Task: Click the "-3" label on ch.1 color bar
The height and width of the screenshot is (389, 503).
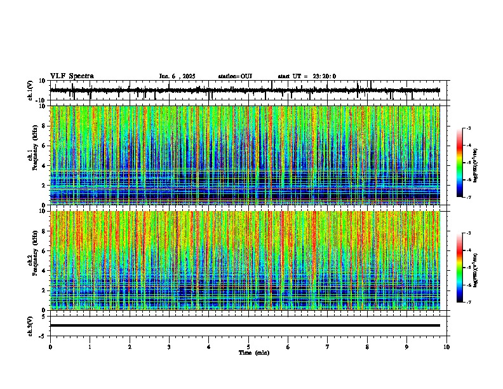Action: [x=468, y=128]
